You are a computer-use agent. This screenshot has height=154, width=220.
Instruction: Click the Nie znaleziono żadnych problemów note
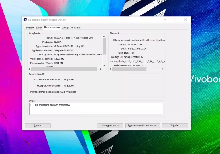point(53,105)
